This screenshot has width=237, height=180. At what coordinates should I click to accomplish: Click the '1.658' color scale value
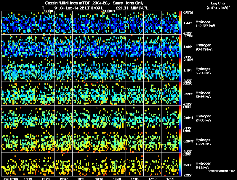coord(187,131)
